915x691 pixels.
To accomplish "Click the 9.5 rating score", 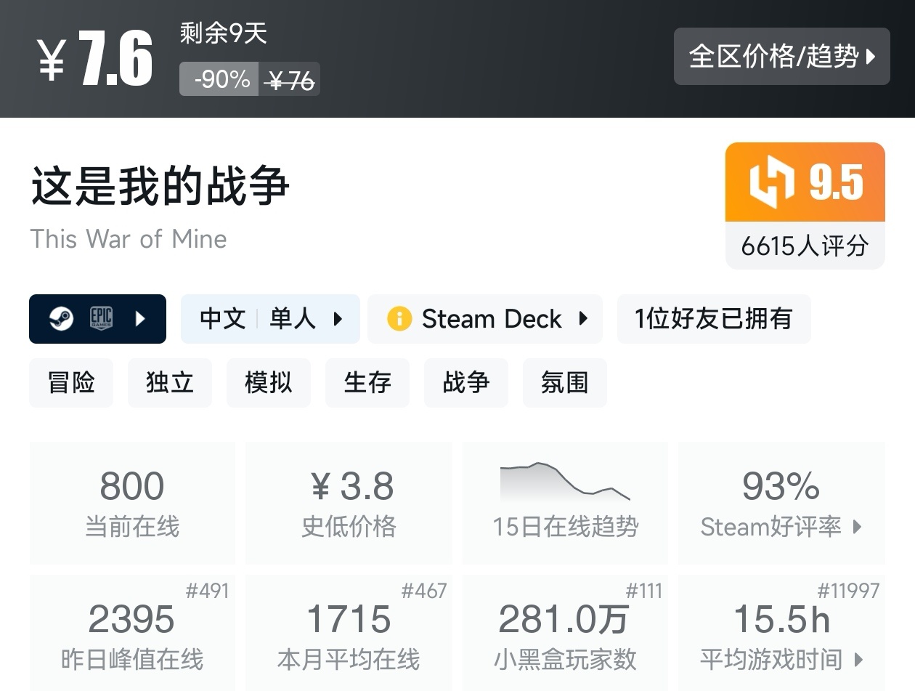I will [x=837, y=182].
